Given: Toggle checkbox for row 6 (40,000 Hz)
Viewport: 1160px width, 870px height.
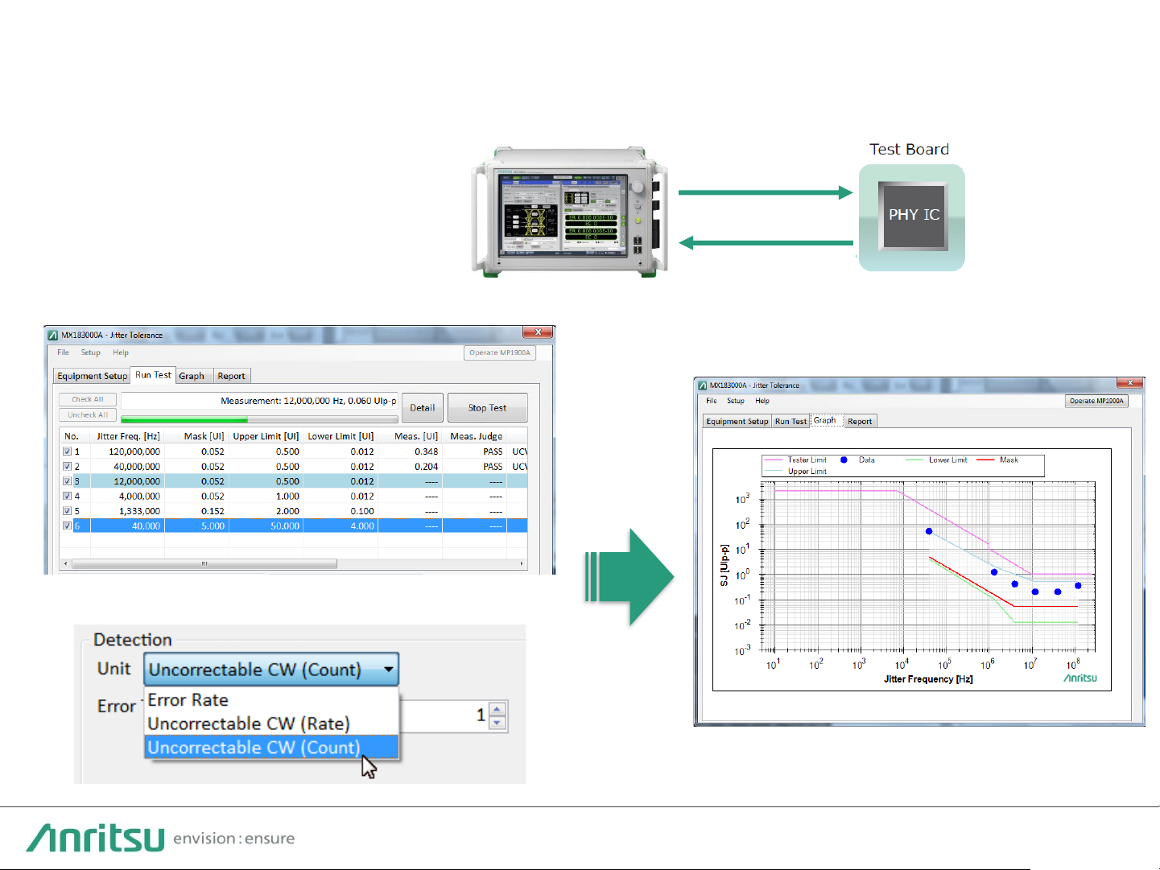Looking at the screenshot, I should pyautogui.click(x=68, y=526).
